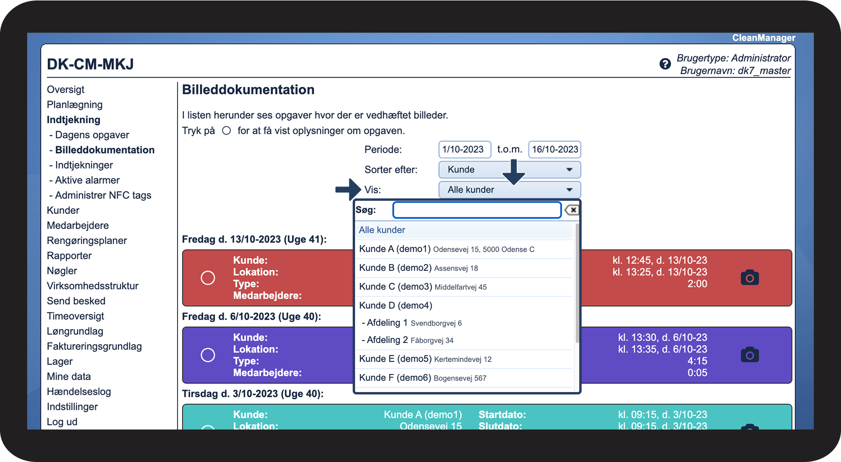841x462 pixels.
Task: Click the CleanManager brand label
Action: click(x=764, y=38)
